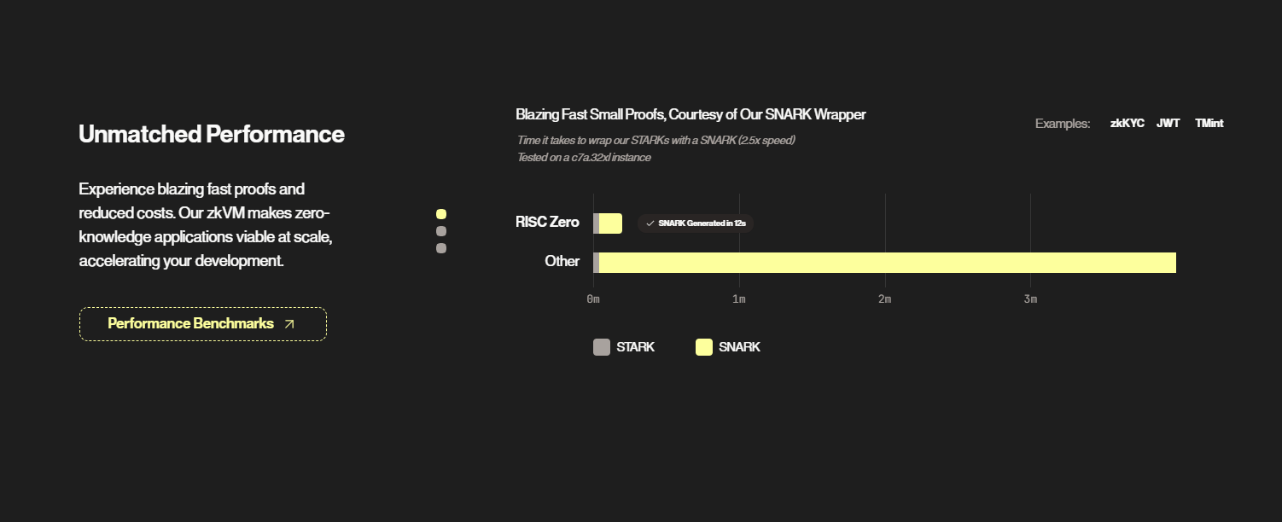Click the arrow icon in Performance Benchmarks
Viewport: 1282px width, 522px height.
click(x=289, y=324)
